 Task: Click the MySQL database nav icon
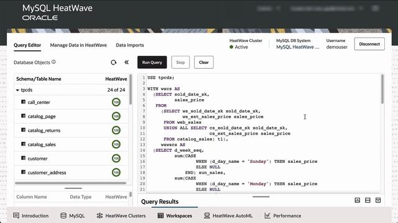pyautogui.click(x=63, y=216)
